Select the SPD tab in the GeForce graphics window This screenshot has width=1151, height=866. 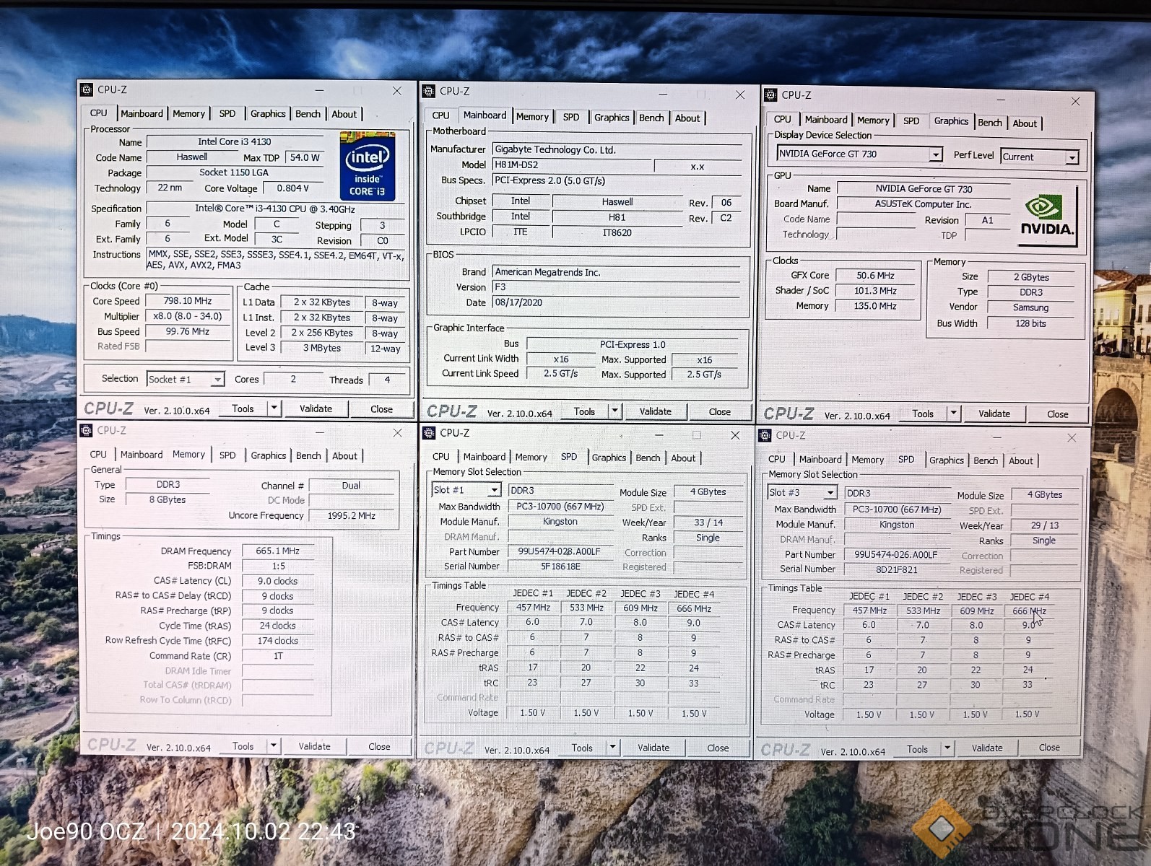[x=911, y=121]
